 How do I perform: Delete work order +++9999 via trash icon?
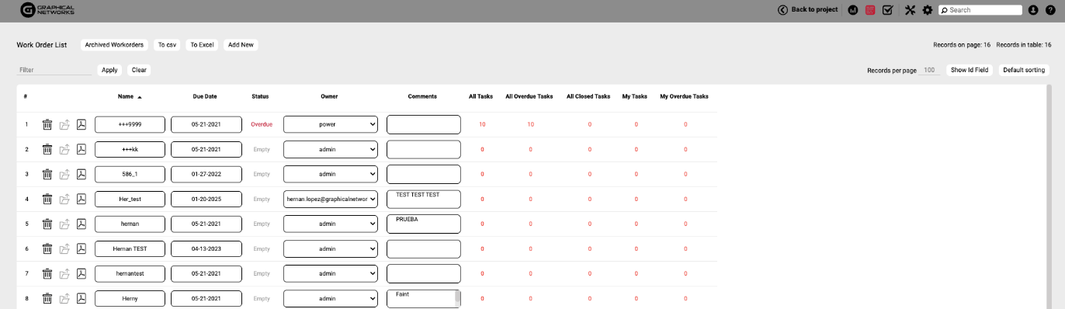click(47, 124)
